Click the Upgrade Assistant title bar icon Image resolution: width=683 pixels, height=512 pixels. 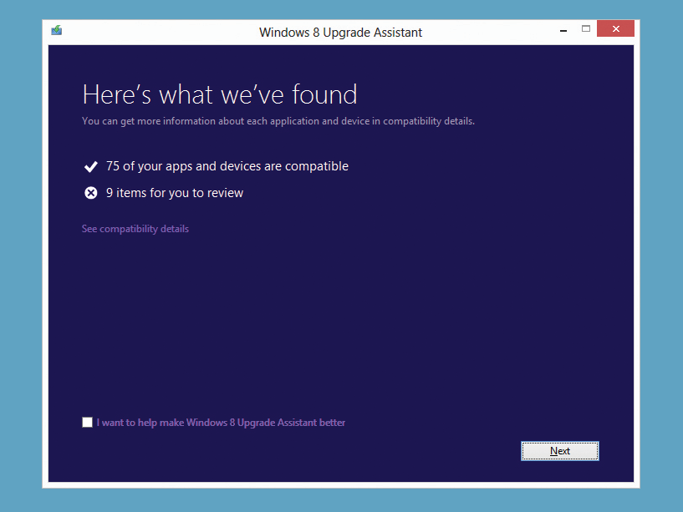[x=57, y=30]
